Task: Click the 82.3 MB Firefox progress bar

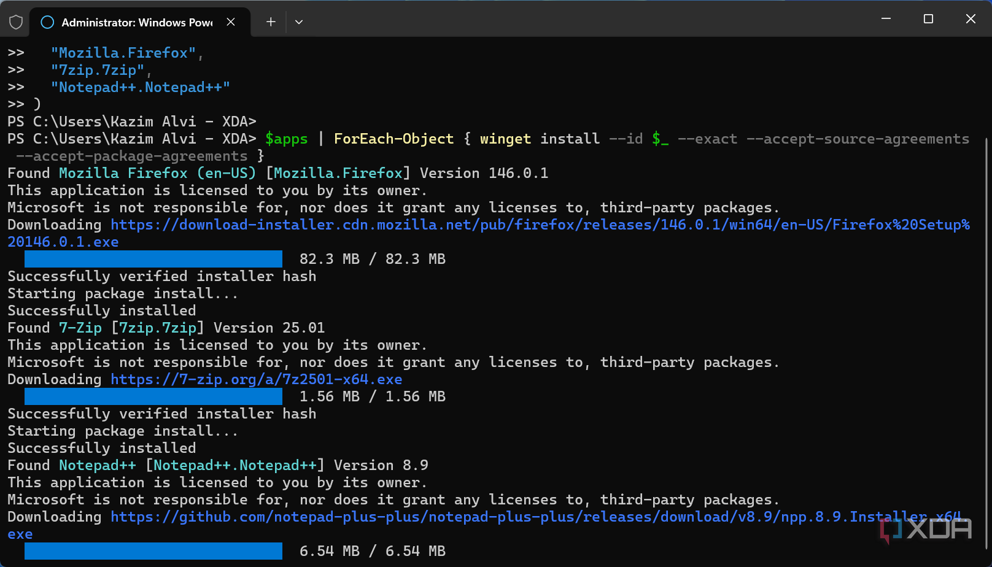Action: [153, 259]
